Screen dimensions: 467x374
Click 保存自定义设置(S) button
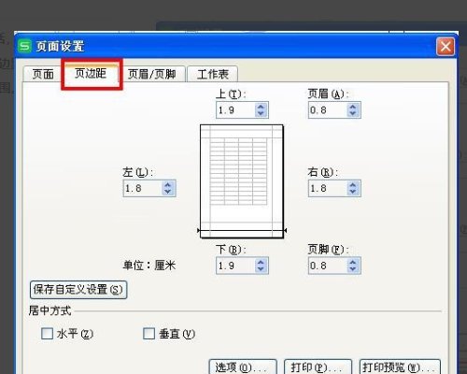(x=78, y=290)
